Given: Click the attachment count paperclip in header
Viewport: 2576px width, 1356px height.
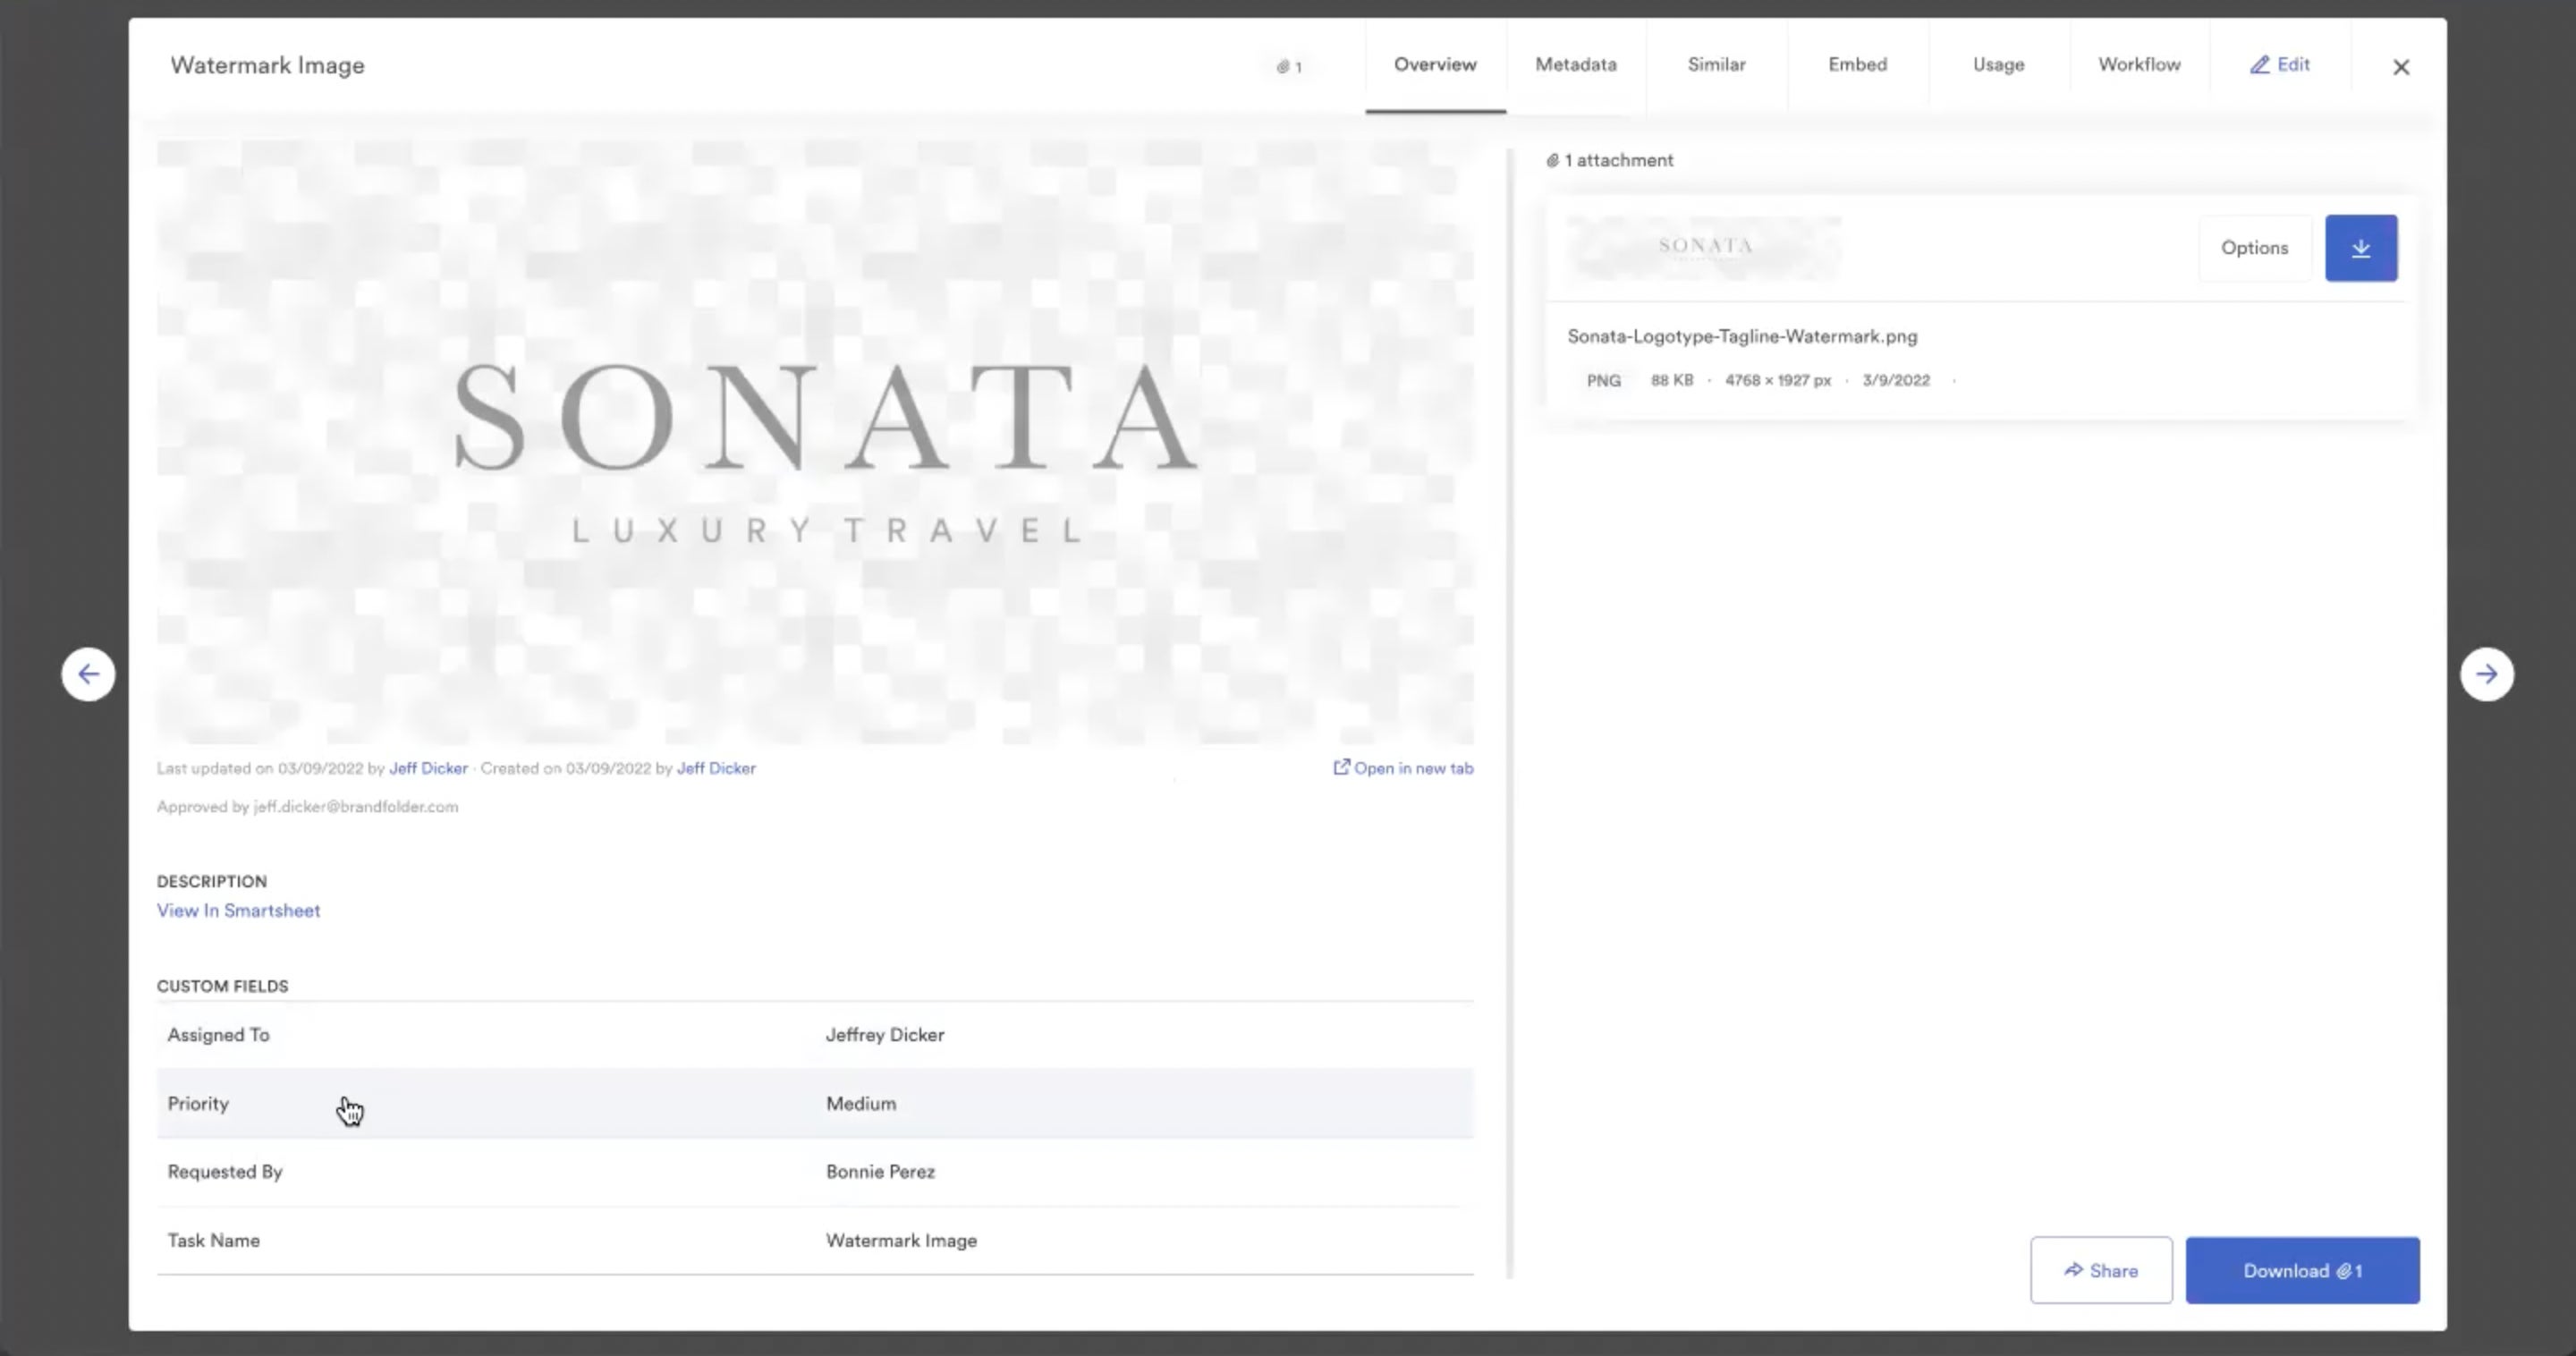Looking at the screenshot, I should 1289,67.
